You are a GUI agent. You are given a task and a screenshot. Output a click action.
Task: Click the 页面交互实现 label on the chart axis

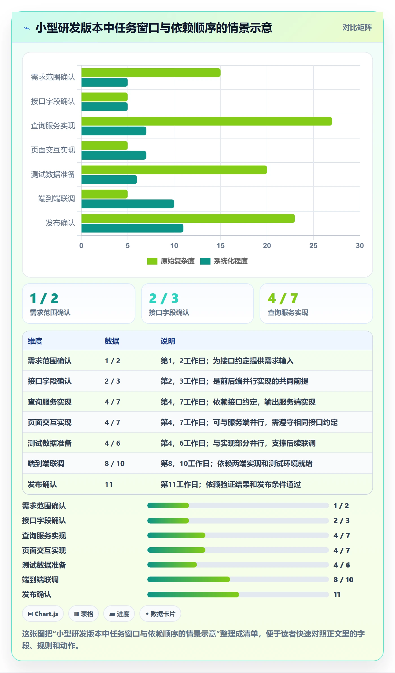[x=53, y=150]
